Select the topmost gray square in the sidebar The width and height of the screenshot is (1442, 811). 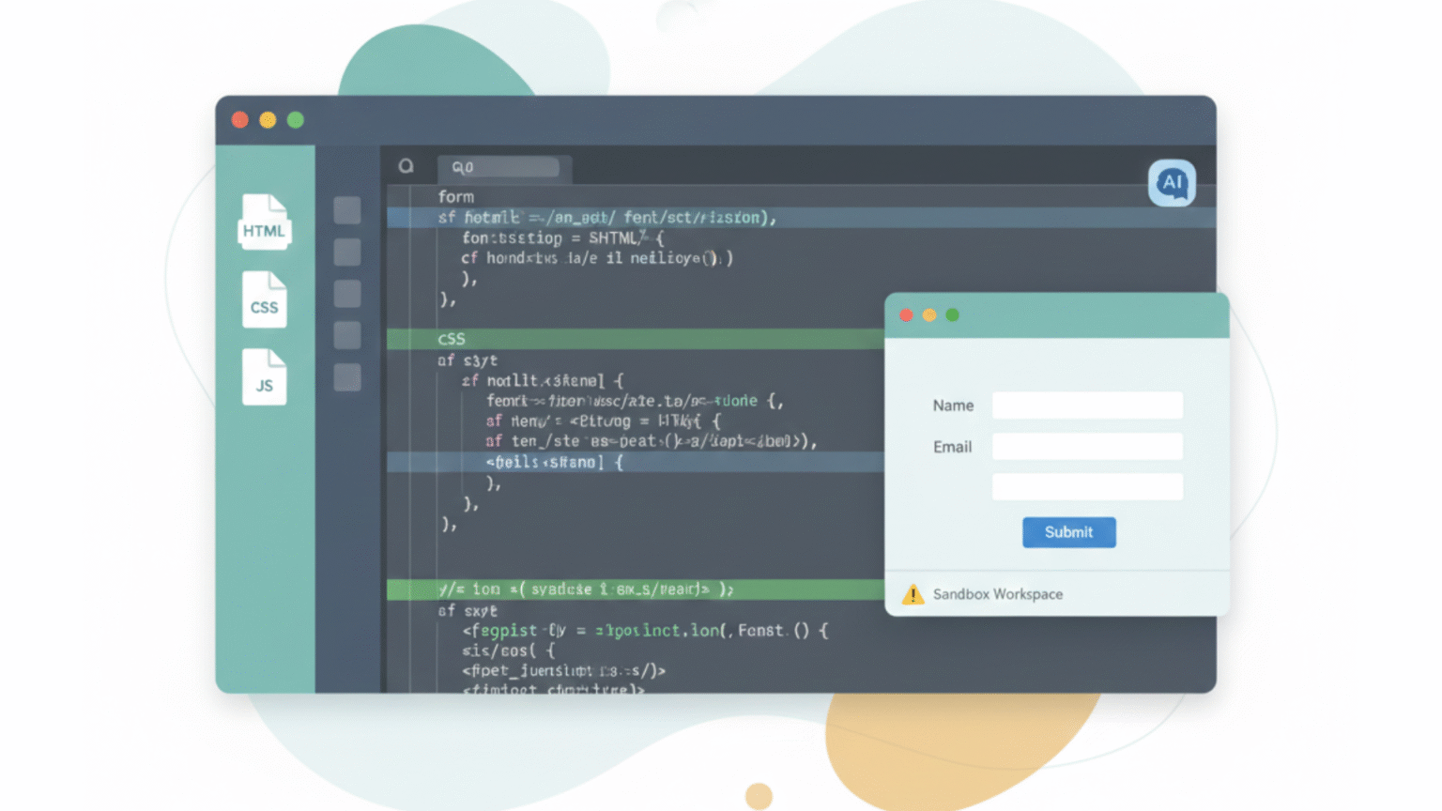tap(347, 210)
